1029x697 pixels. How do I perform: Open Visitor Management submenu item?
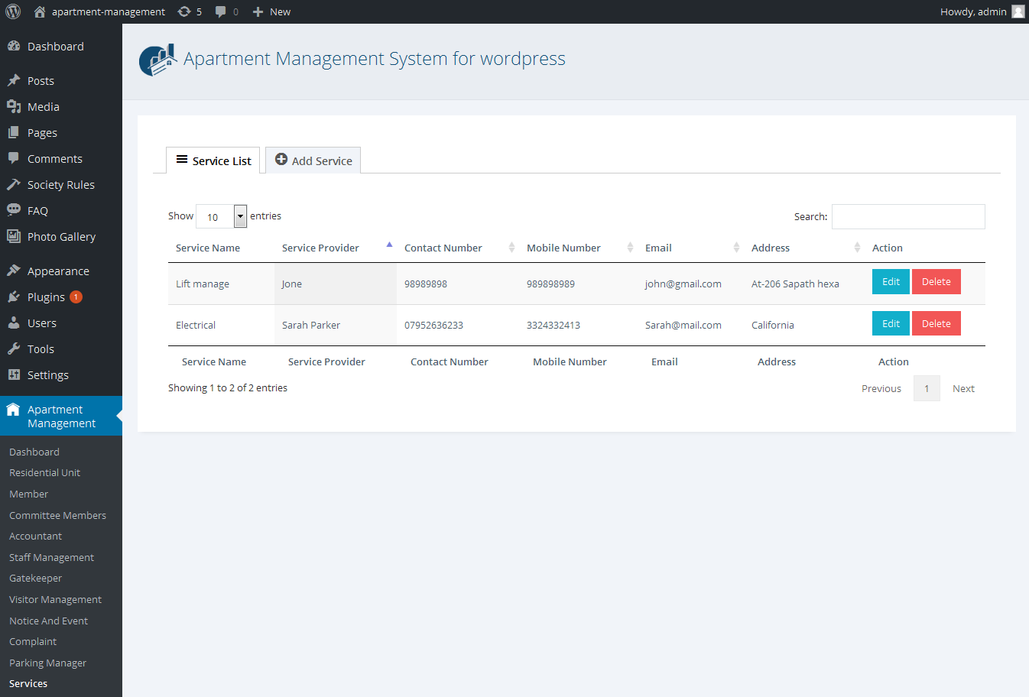click(55, 600)
